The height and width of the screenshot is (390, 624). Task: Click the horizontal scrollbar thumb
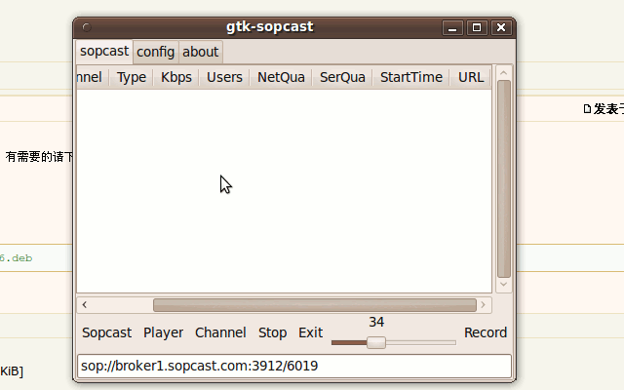(315, 305)
